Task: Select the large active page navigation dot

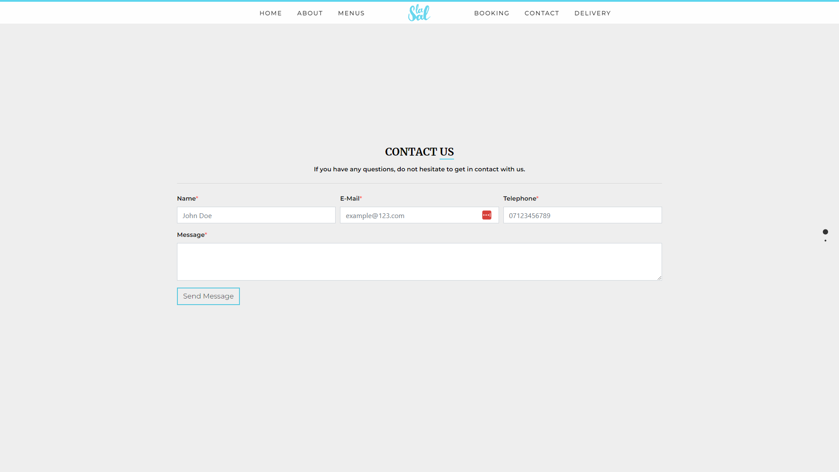Action: (825, 232)
